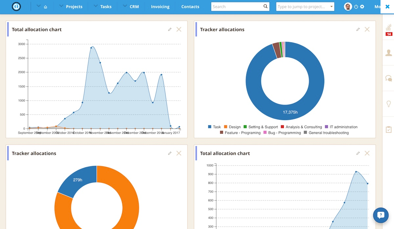The image size is (394, 229).
Task: Click the lower 'Total allocation chart' title
Action: (225, 153)
